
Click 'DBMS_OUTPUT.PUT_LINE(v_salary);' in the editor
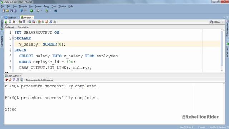point(55,68)
